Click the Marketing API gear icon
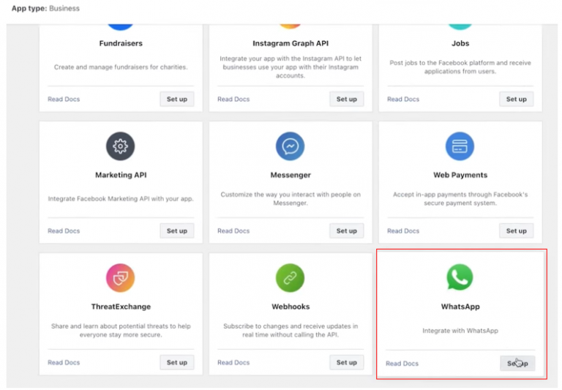The height and width of the screenshot is (390, 562). [x=121, y=146]
